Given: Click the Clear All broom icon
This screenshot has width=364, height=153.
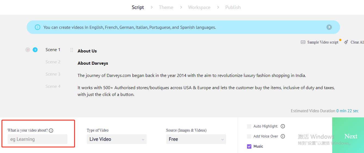Looking at the screenshot, I should (x=346, y=42).
